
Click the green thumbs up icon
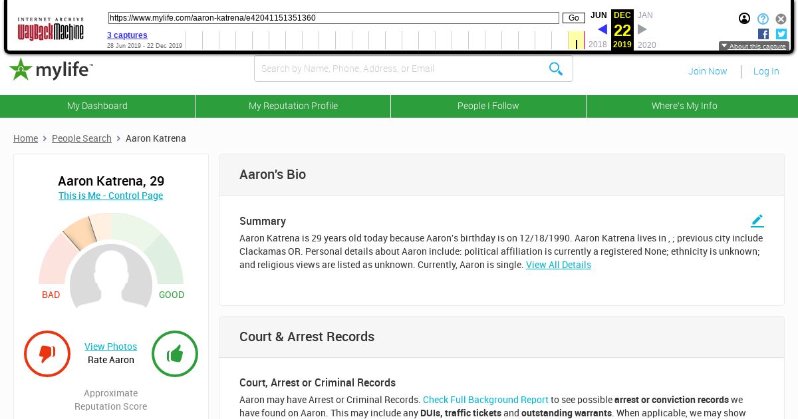coord(175,354)
